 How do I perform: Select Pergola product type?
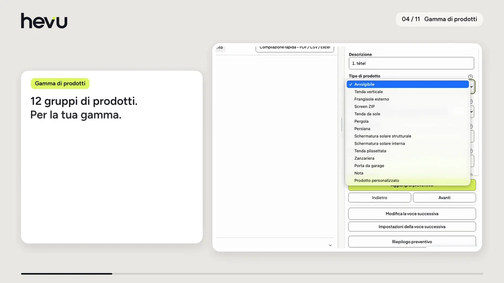pos(407,121)
